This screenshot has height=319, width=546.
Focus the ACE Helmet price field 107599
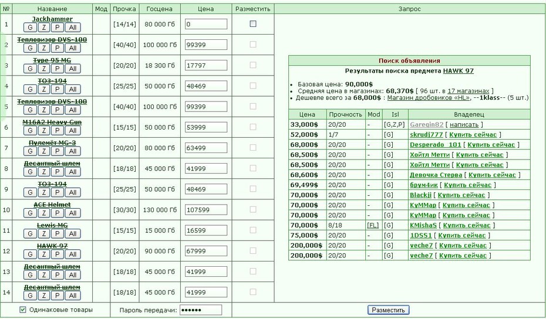tap(206, 210)
